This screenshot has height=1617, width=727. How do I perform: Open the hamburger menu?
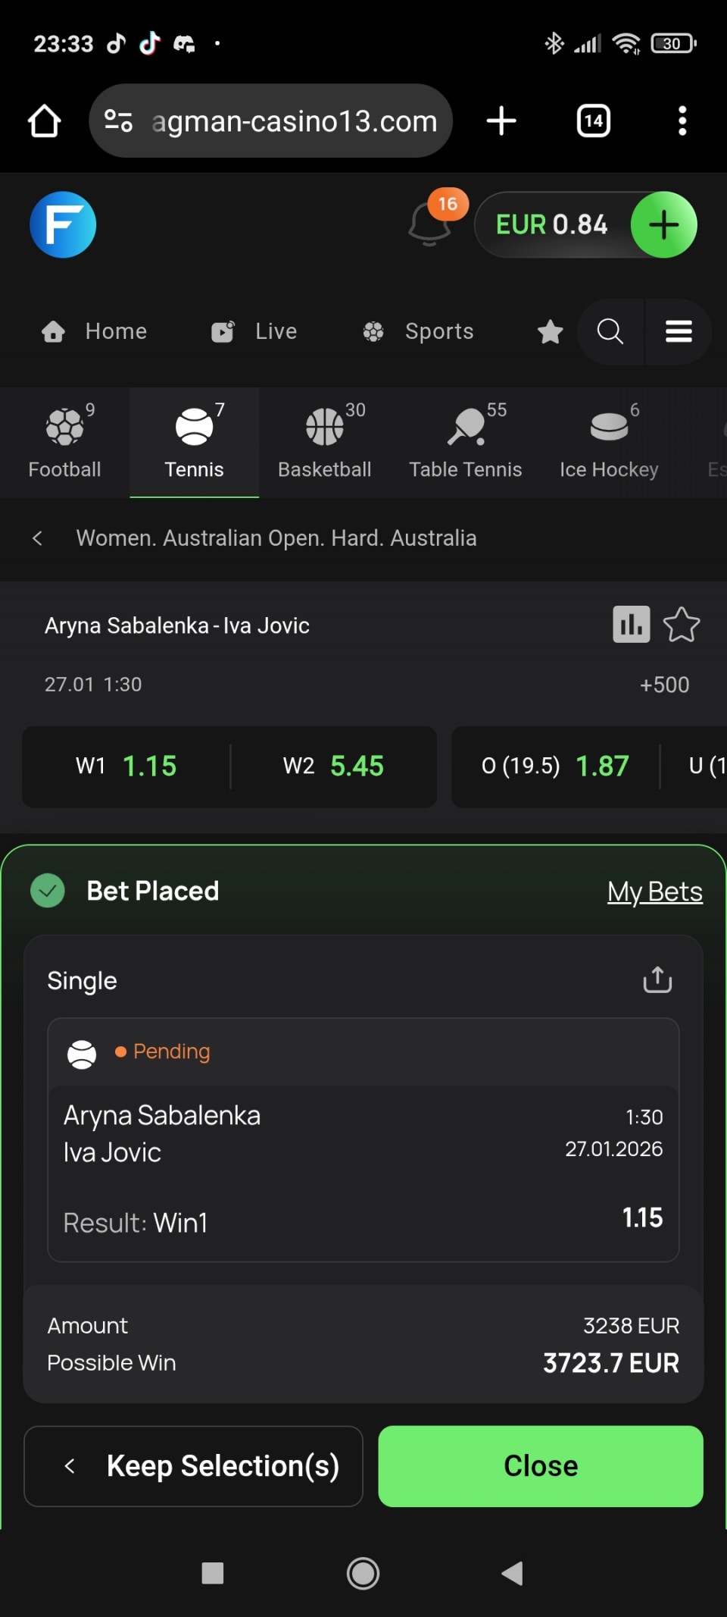679,331
